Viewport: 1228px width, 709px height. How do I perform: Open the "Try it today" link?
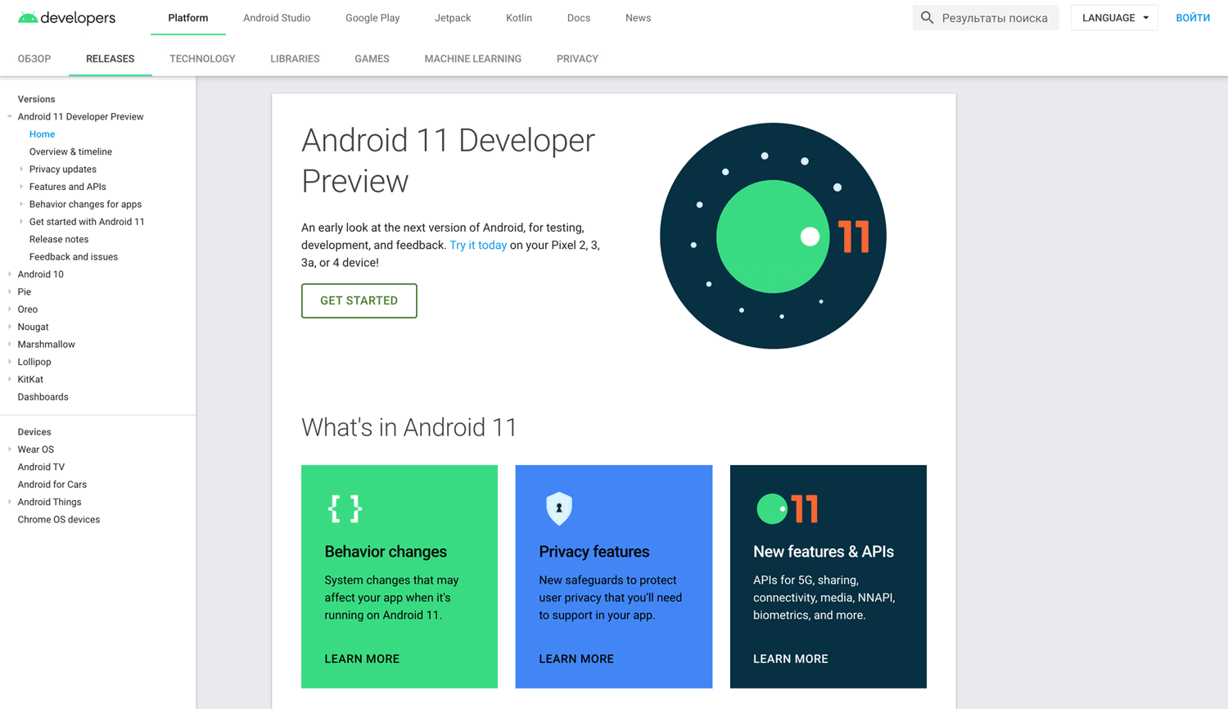pyautogui.click(x=478, y=244)
